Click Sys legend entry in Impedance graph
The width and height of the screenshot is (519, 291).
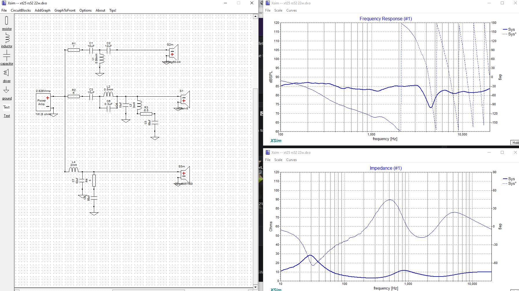click(x=509, y=179)
